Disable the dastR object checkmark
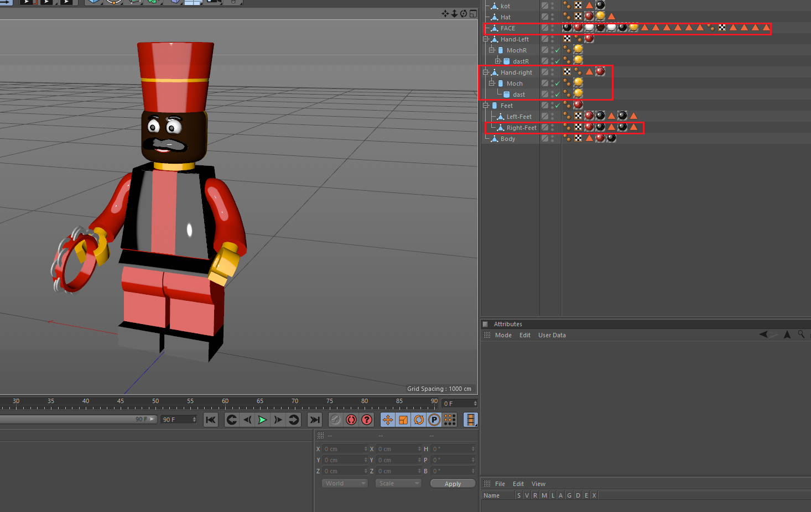Screen dimensions: 811x512 coord(557,61)
